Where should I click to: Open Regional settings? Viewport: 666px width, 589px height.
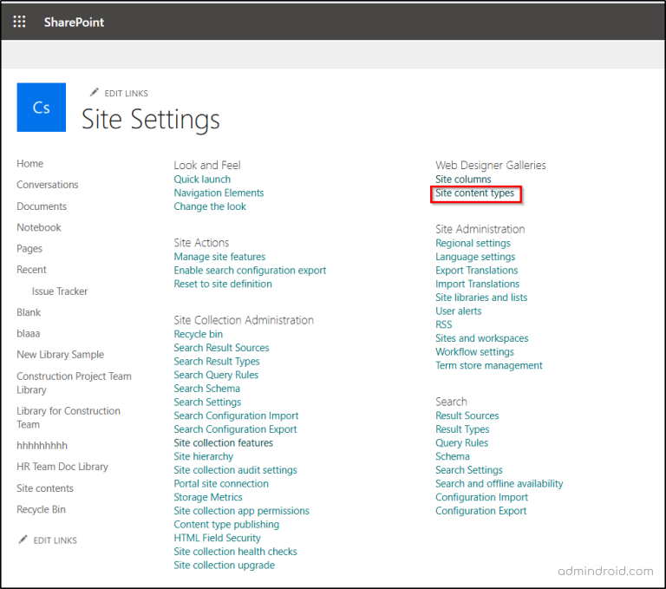[x=473, y=243]
